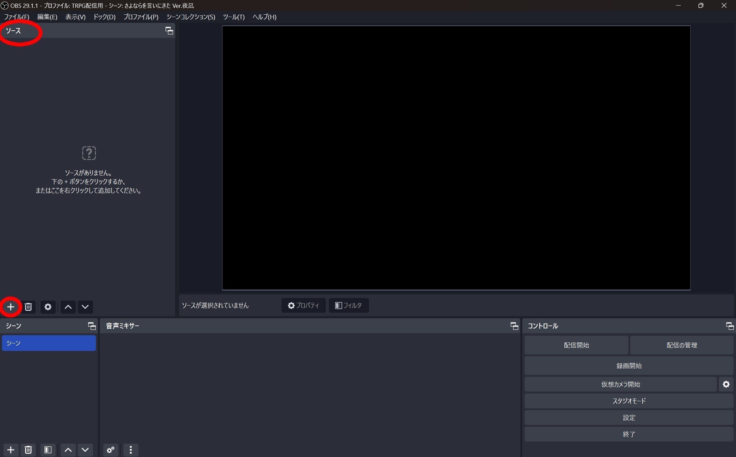736x457 pixels.
Task: Open virtual camera settings gear
Action: [726, 384]
